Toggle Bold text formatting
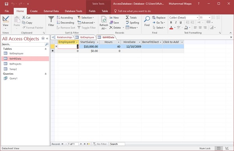Viewport: 234px width, 151px height. [x=171, y=22]
